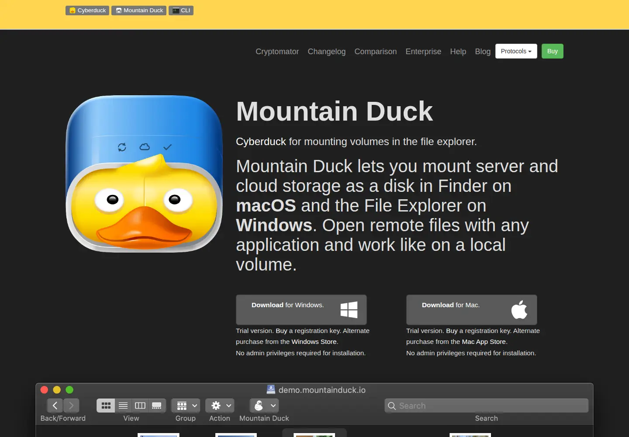Open the Cyberduck tab at top

click(x=87, y=10)
